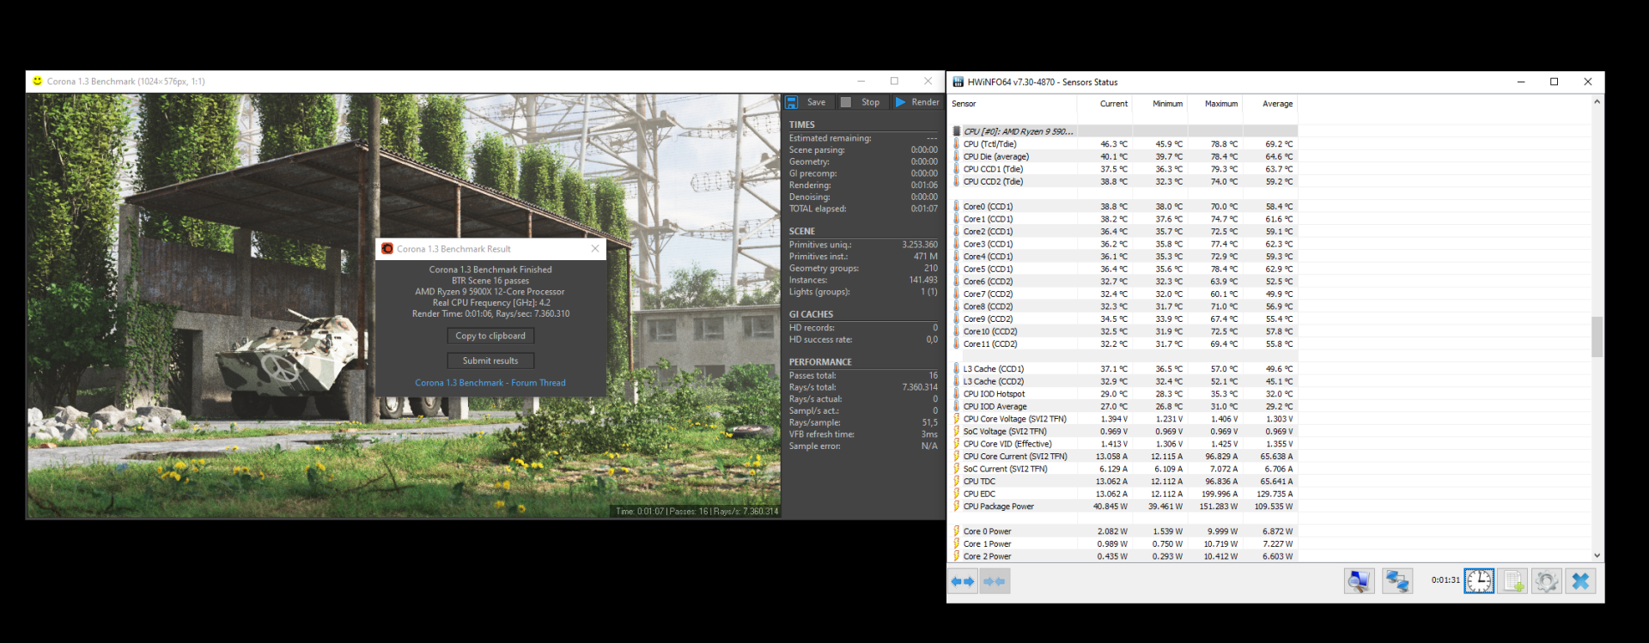Click HWiNFO logging sheet with plus icon
The image size is (1649, 643).
(1512, 581)
